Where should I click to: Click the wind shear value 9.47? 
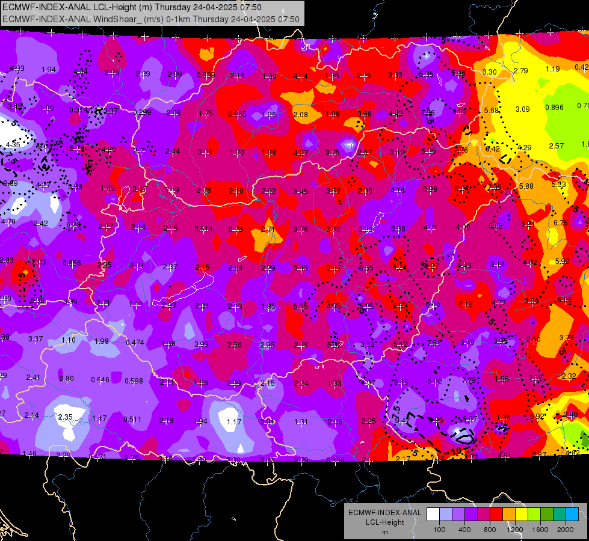[x=402, y=421]
